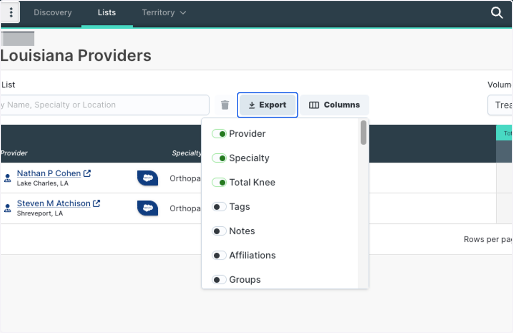Open external link icon beside Nathan P Cohen
513x333 pixels.
click(87, 173)
